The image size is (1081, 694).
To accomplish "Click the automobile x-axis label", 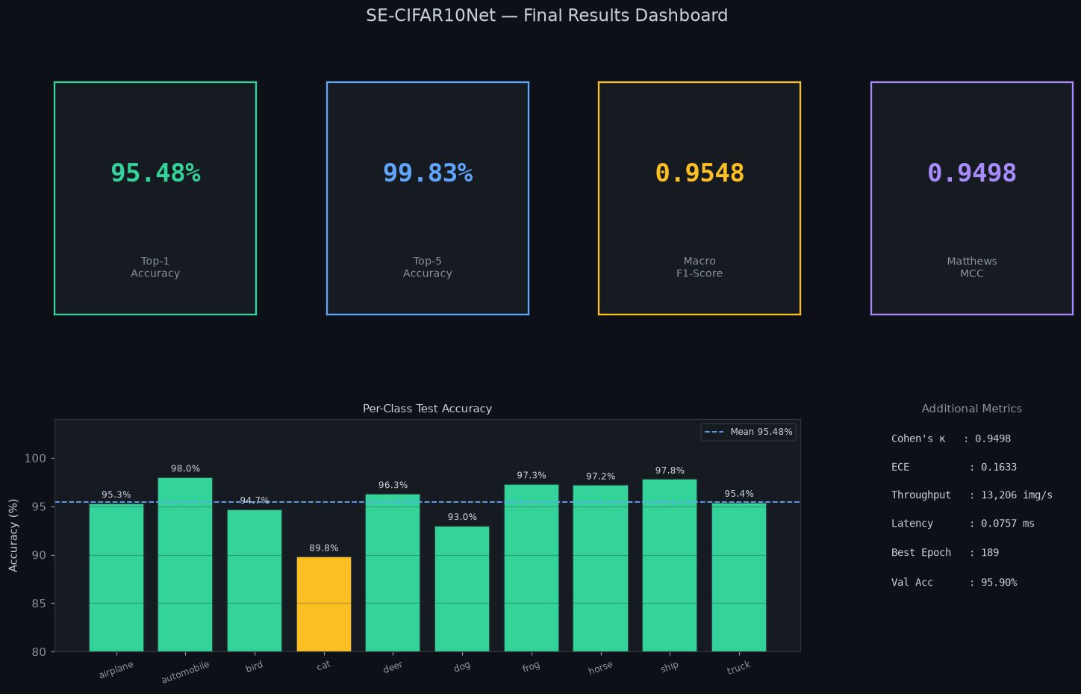I will (x=185, y=672).
